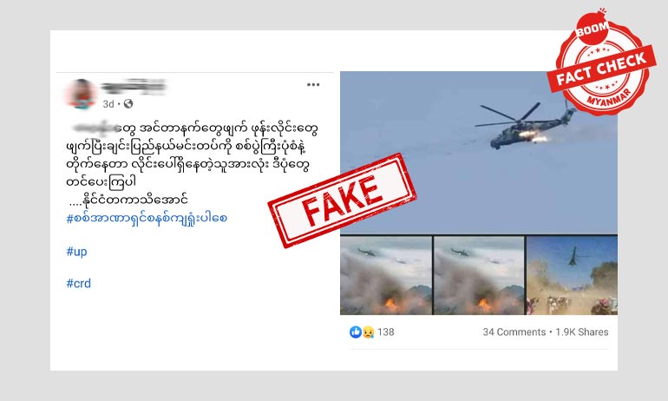668x401 pixels.
Task: Open the large helicopter firing photo
Action: pos(478,153)
